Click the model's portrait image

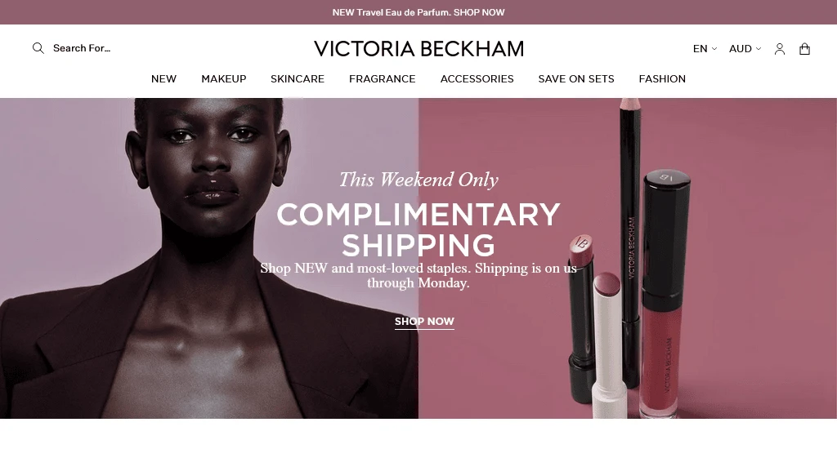tap(209, 258)
